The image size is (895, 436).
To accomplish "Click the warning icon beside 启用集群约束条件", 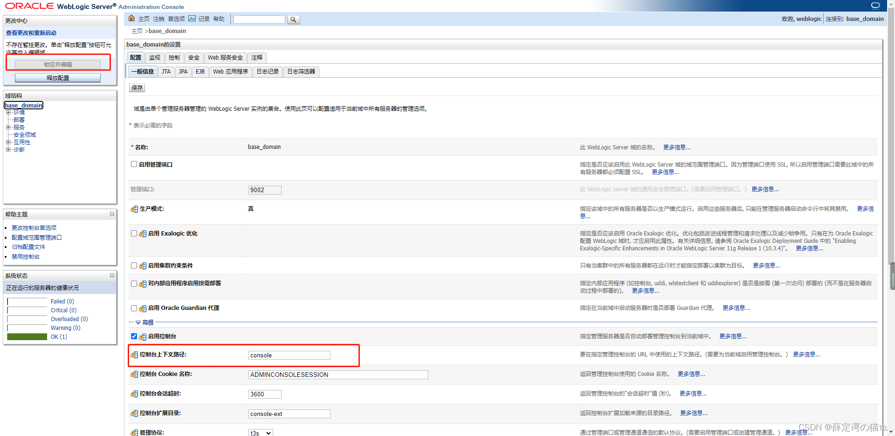I will [x=143, y=266].
